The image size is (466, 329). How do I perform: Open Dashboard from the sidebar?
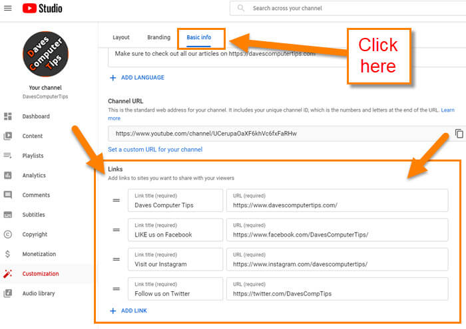[x=36, y=116]
